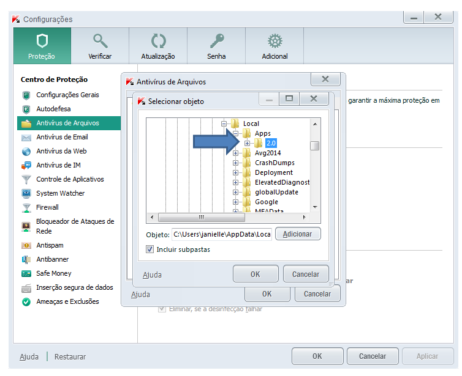Screen dimensions: 462x376
Task: Click Cancelar in the Configurações window
Action: (373, 356)
